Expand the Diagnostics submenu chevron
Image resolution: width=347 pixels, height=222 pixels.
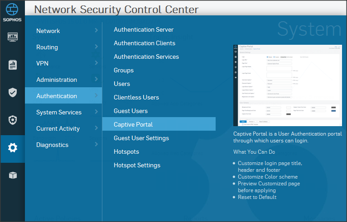pyautogui.click(x=96, y=145)
